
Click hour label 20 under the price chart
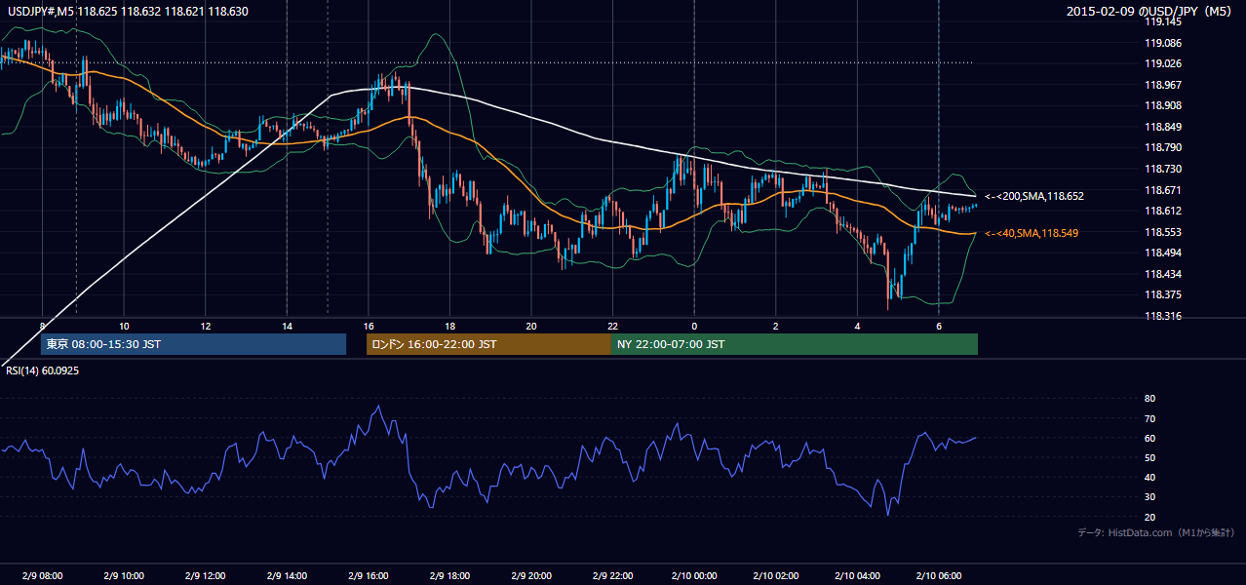(530, 326)
